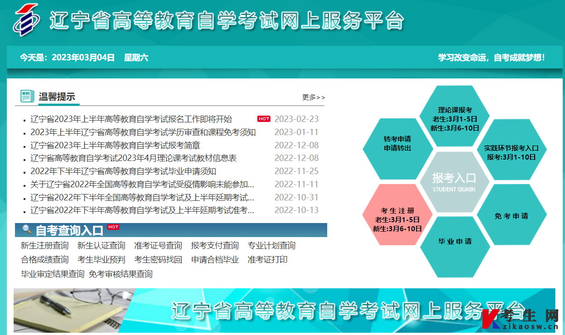Click the site logo emblem in the header
The image size is (565, 335).
(x=26, y=19)
